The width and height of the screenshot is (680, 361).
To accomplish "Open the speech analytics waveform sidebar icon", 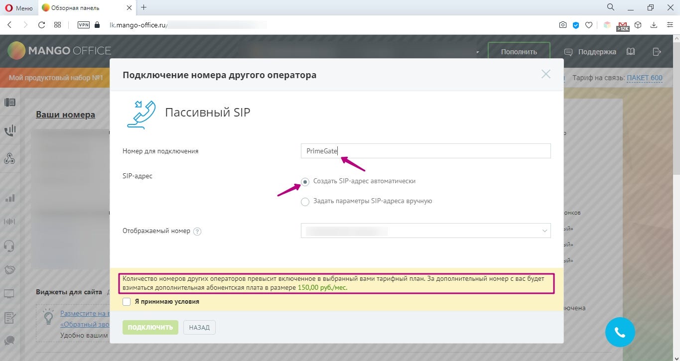I will (9, 222).
